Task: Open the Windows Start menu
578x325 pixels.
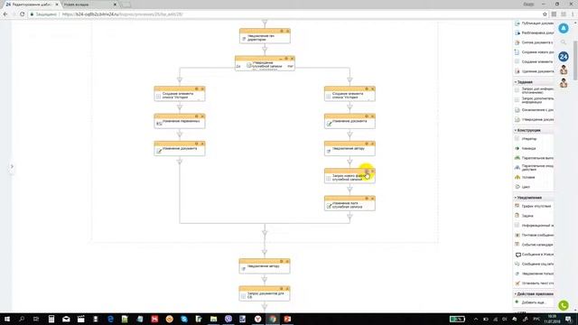Action: pos(7,319)
